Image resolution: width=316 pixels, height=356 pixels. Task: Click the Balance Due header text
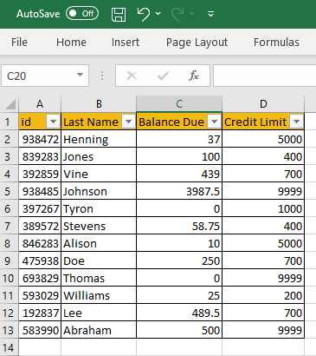[x=171, y=122]
